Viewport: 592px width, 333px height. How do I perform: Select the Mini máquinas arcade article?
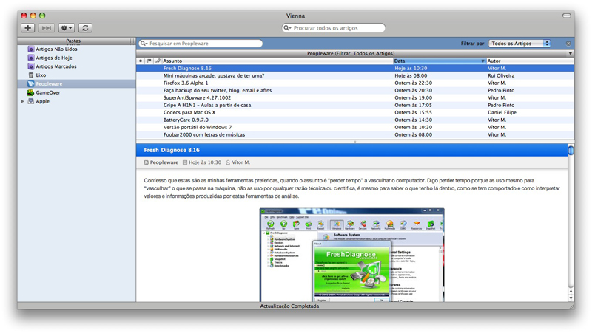pyautogui.click(x=355, y=75)
